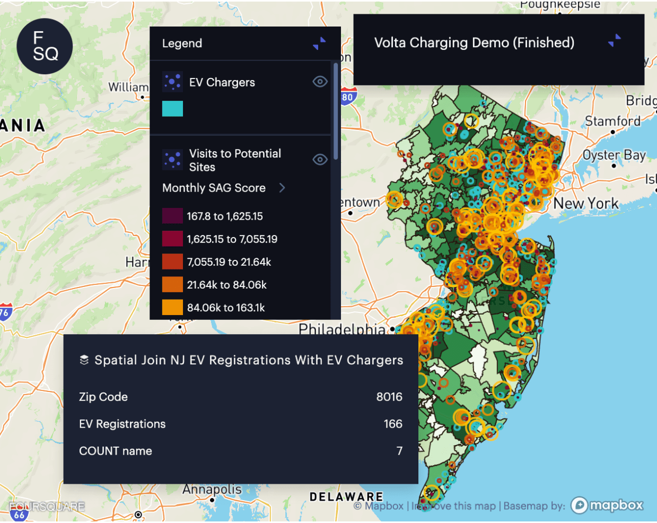Screen dimensions: 657x523
Task: Click the FOURSQUARE wordmark in the corner
Action: pyautogui.click(x=47, y=507)
